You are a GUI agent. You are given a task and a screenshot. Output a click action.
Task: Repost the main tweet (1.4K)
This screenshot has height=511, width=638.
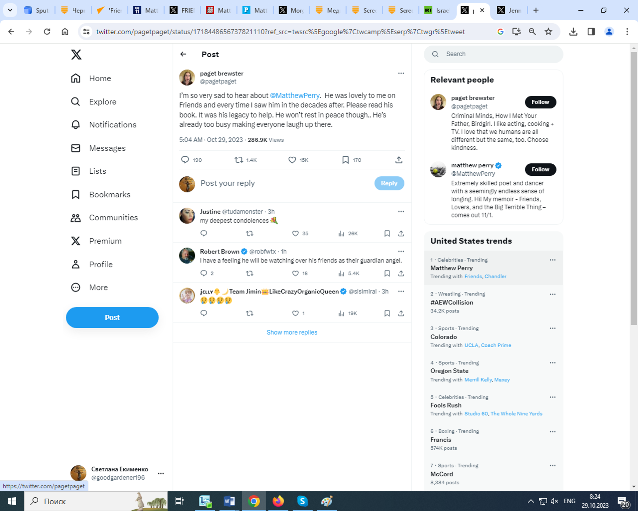click(x=239, y=160)
